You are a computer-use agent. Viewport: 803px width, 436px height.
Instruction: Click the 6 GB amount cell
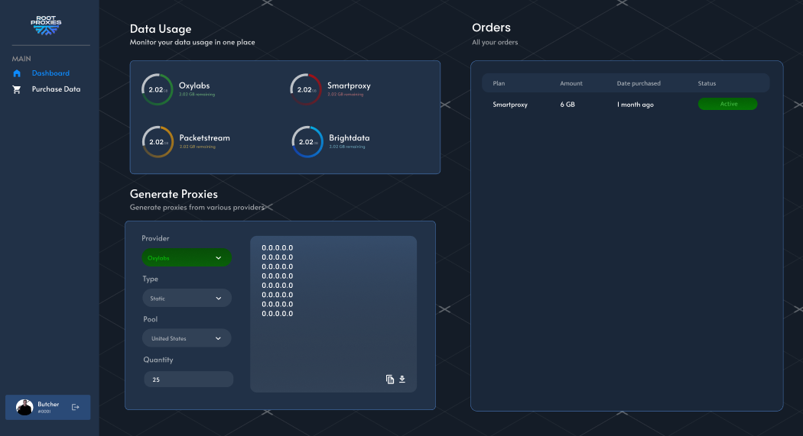pyautogui.click(x=567, y=105)
